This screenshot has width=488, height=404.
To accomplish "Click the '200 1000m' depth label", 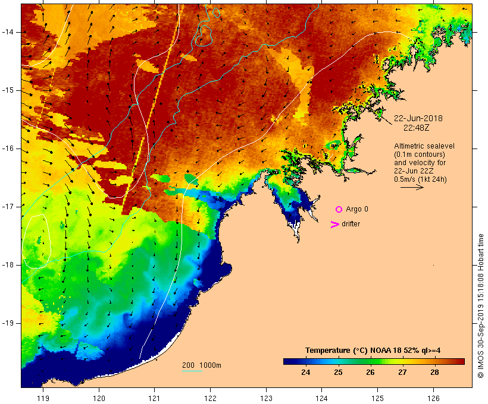I will 202,365.
